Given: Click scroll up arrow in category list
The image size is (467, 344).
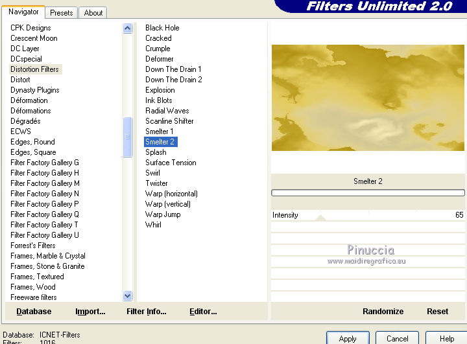Looking at the screenshot, I should click(128, 29).
